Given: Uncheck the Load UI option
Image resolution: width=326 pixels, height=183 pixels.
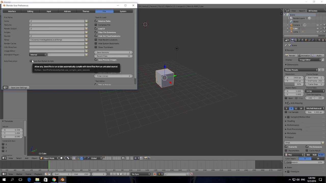Looking at the screenshot, I should point(96,28).
